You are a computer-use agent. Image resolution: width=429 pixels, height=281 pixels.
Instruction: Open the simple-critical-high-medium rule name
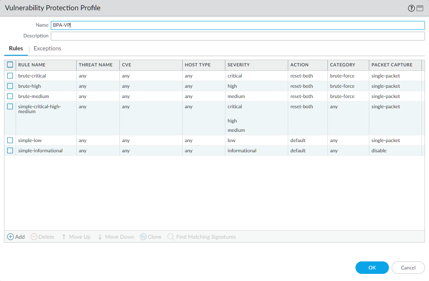coord(39,109)
